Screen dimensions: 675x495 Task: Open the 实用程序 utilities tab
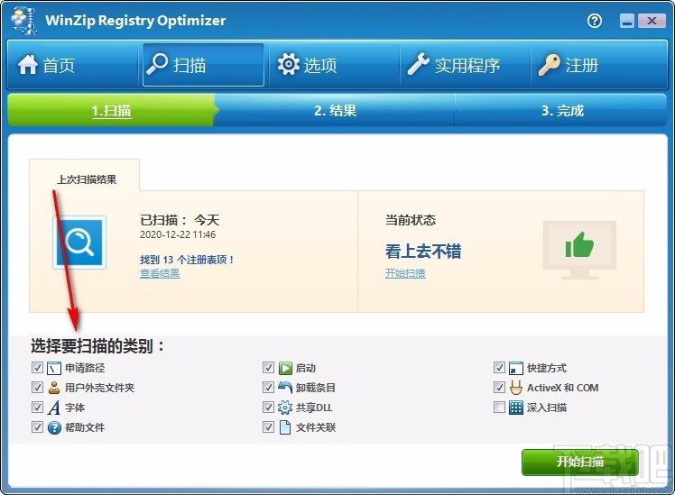click(466, 65)
